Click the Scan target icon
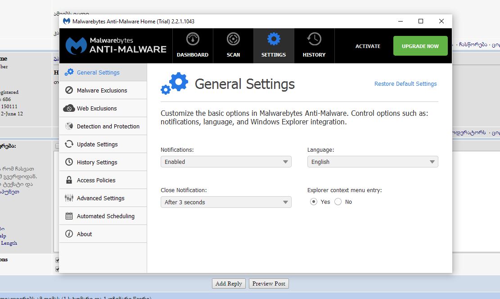This screenshot has height=299, width=500. [x=233, y=39]
